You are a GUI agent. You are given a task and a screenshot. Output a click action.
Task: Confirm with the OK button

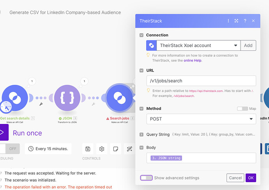pos(251,178)
